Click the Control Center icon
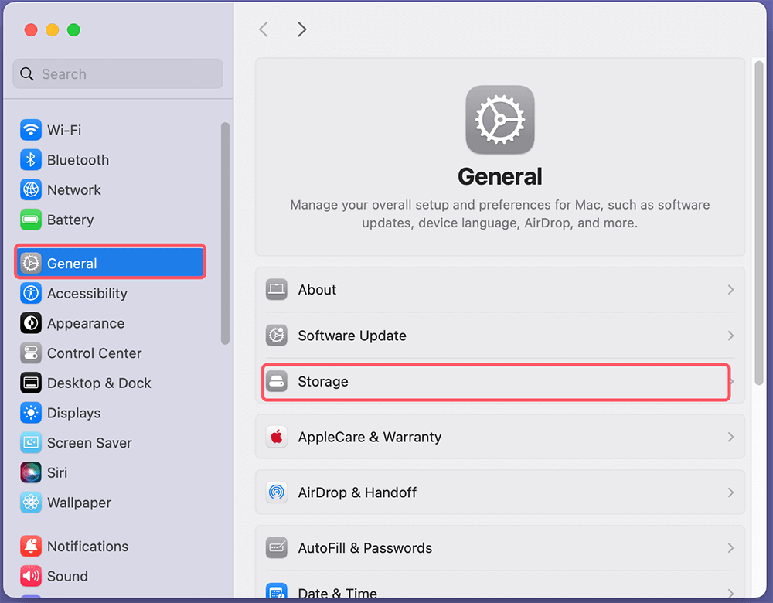Screen dimensions: 773x603 (30, 353)
